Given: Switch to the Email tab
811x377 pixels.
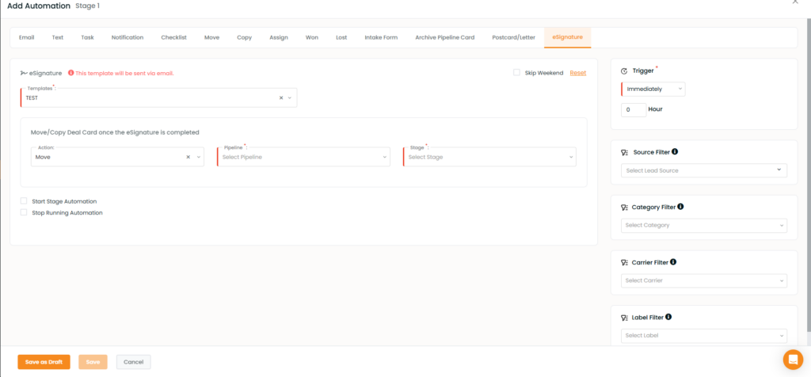Looking at the screenshot, I should pyautogui.click(x=26, y=37).
